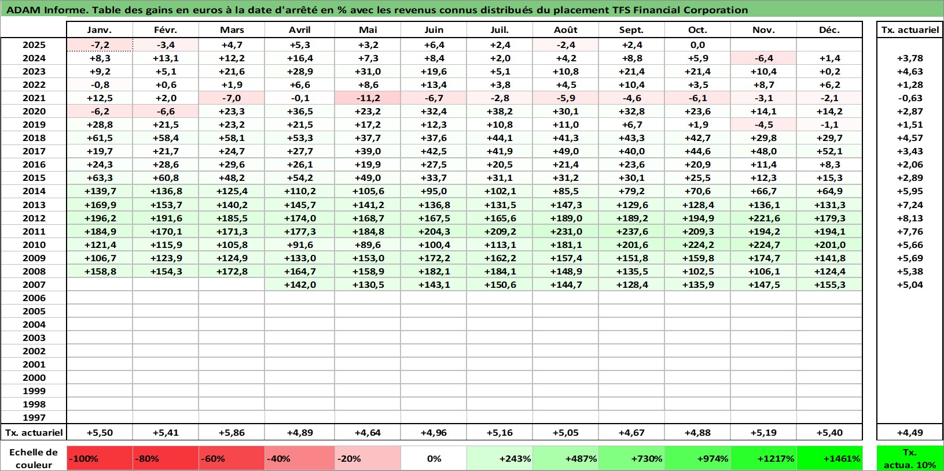This screenshot has height=471, width=944.
Task: Click the +974% color scale swatch
Action: coord(697,458)
